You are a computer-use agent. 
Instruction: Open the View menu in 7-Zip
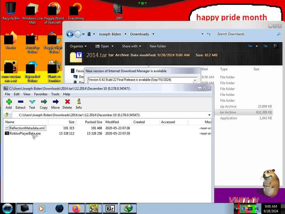[27, 94]
